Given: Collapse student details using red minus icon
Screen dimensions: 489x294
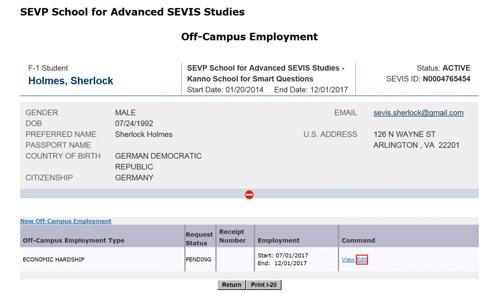Looking at the screenshot, I should click(x=249, y=195).
